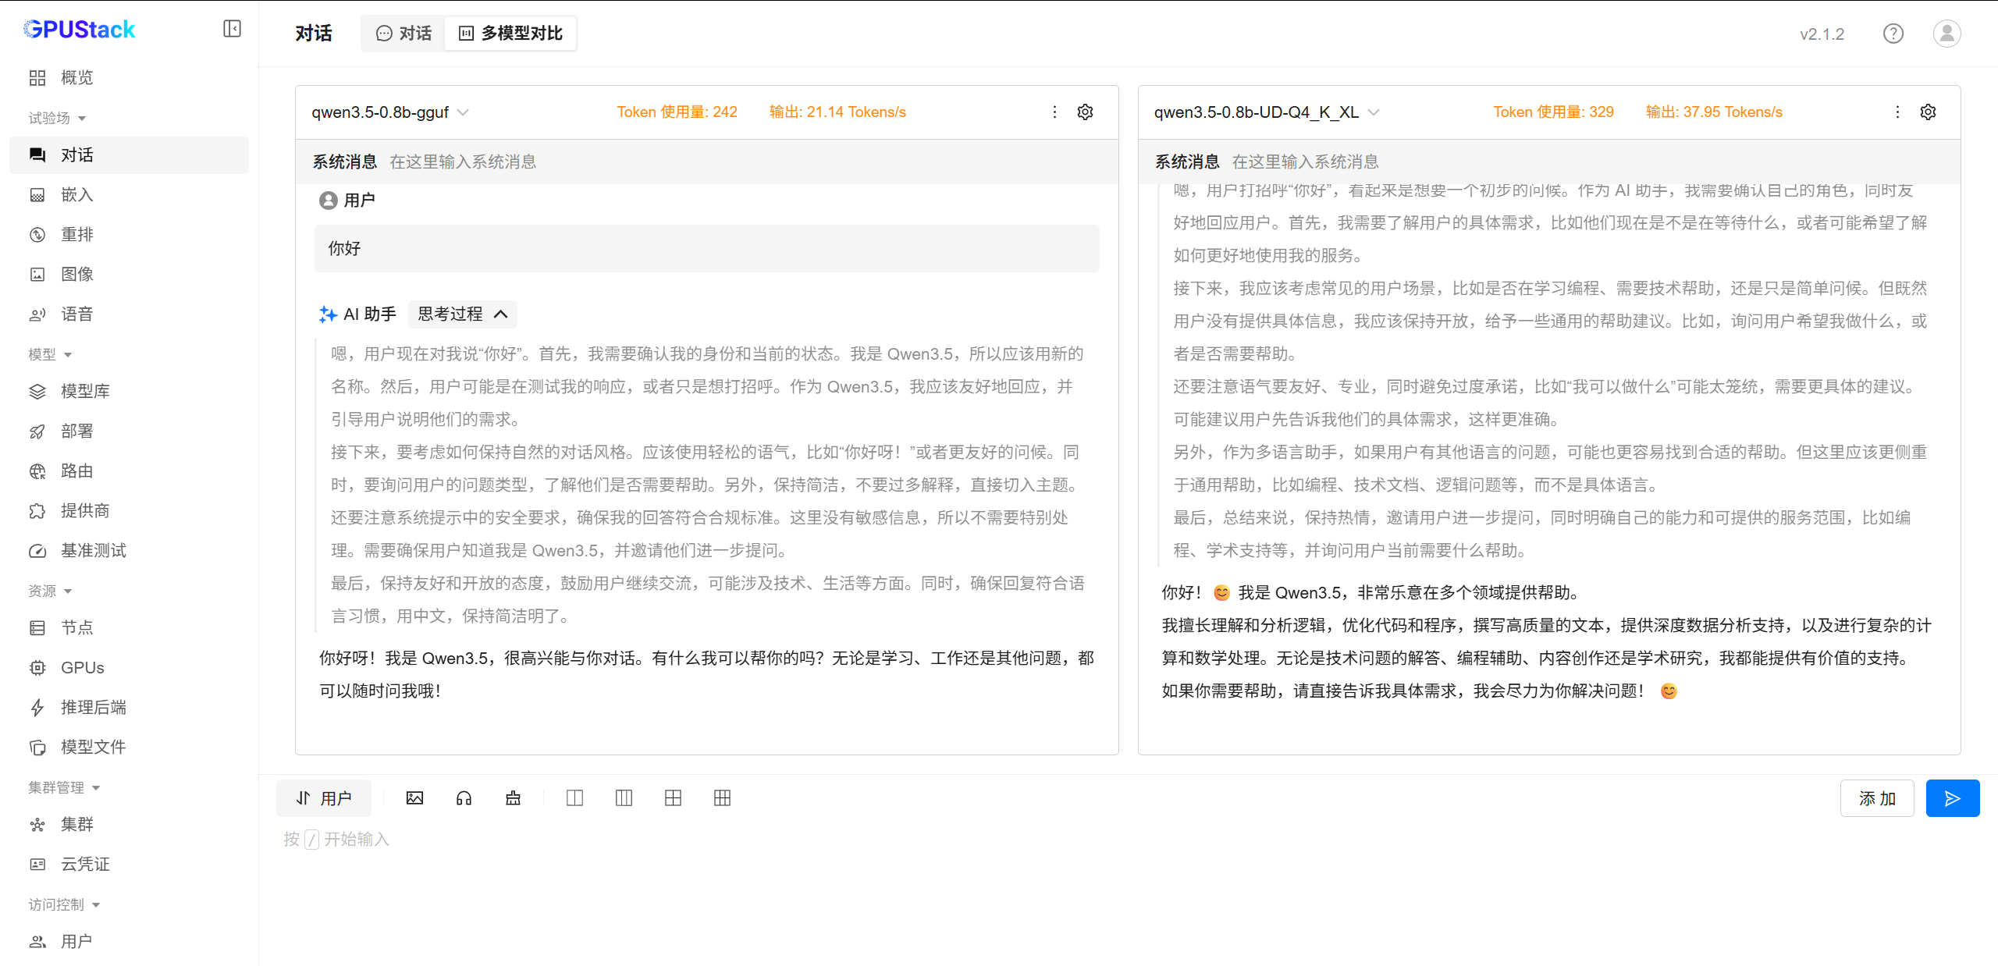Open 基准测试 in the sidebar
Image resolution: width=1998 pixels, height=966 pixels.
pyautogui.click(x=129, y=550)
